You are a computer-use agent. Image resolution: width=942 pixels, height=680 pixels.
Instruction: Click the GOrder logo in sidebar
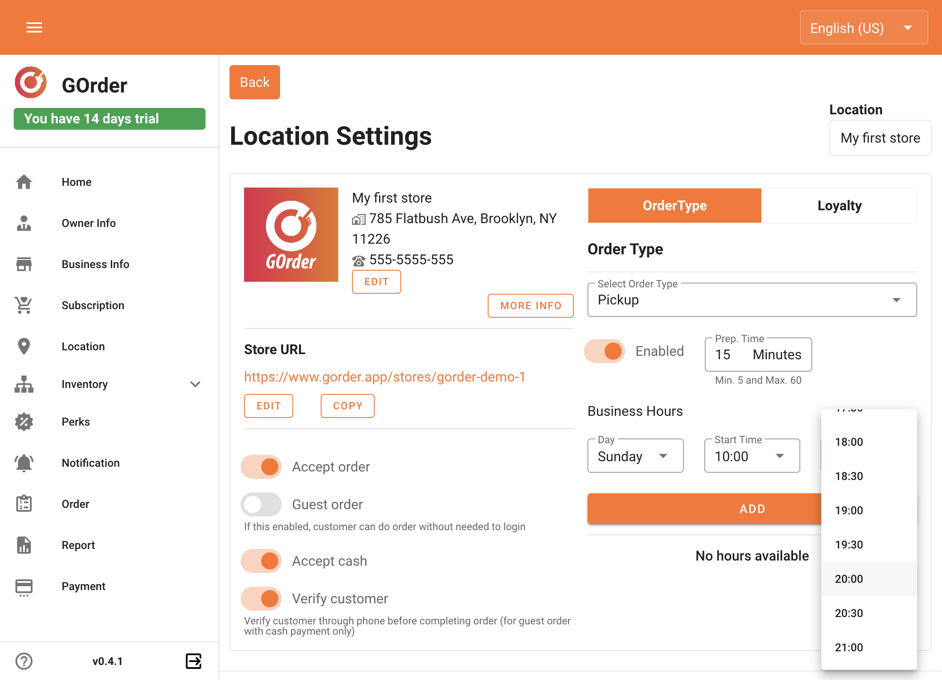click(31, 82)
